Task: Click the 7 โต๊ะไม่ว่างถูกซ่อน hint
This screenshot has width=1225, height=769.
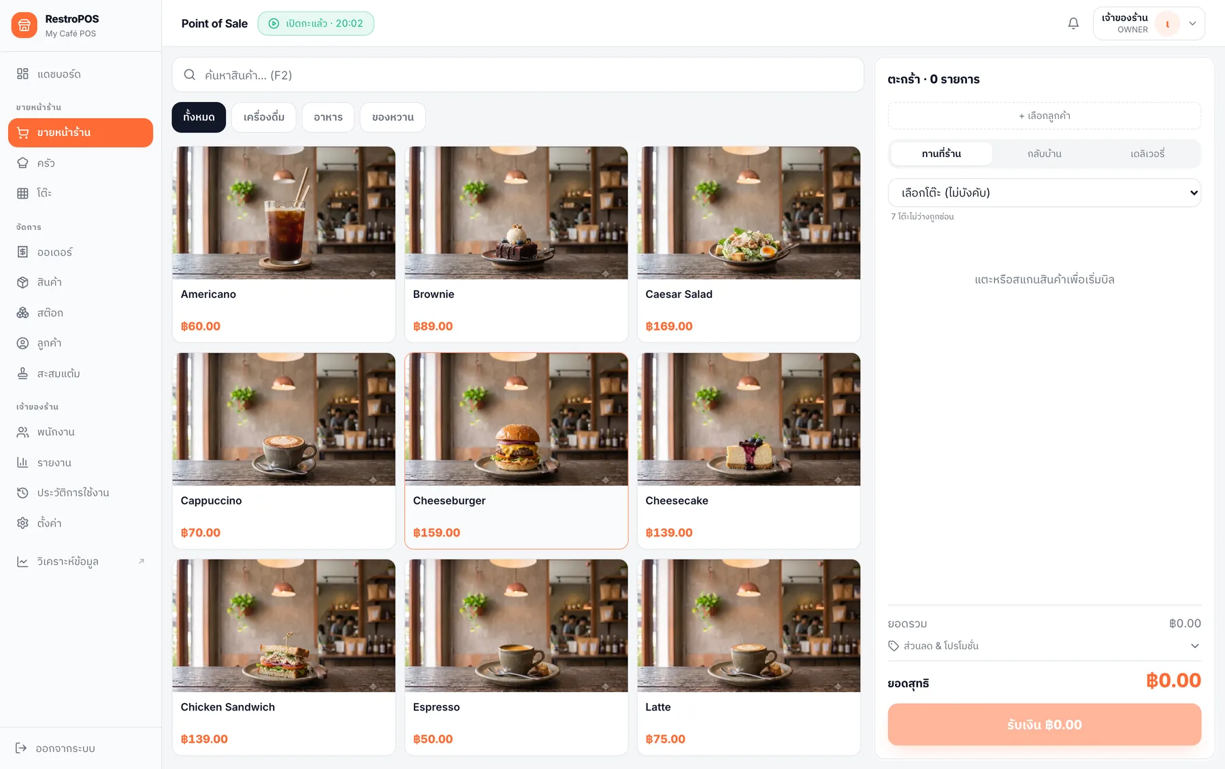Action: tap(922, 217)
